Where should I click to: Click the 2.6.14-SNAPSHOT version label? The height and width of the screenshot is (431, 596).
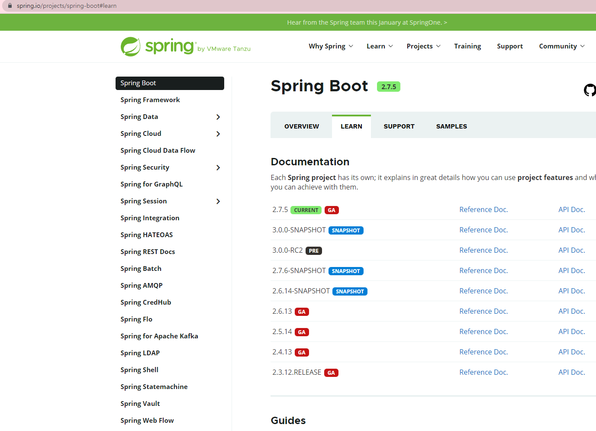[x=301, y=291]
